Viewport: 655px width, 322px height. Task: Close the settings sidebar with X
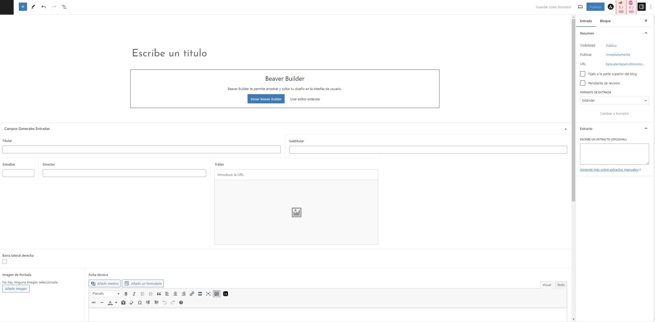click(x=646, y=21)
